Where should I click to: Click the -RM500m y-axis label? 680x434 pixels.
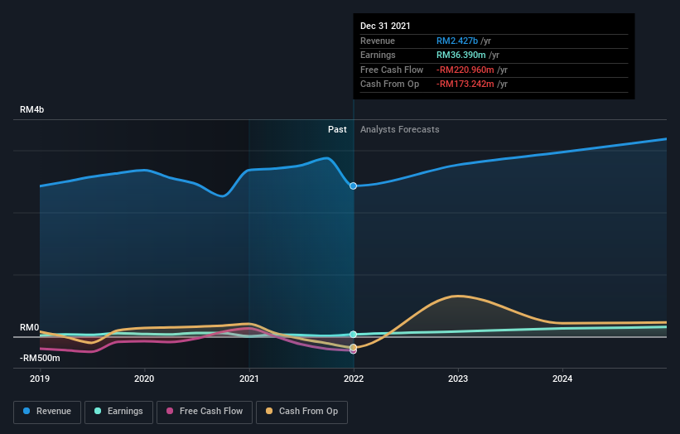click(40, 358)
